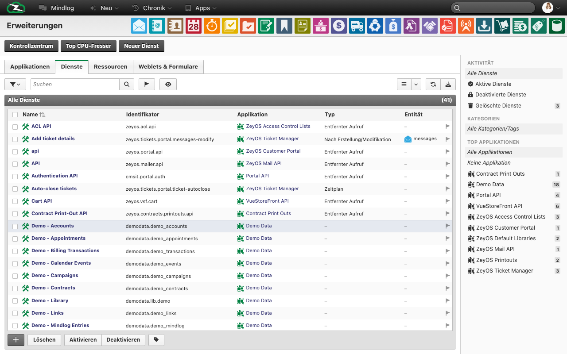Open the pink cashier desk icon
The image size is (567, 354).
(x=321, y=26)
